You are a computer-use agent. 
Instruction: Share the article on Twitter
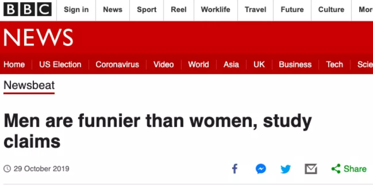(x=286, y=169)
